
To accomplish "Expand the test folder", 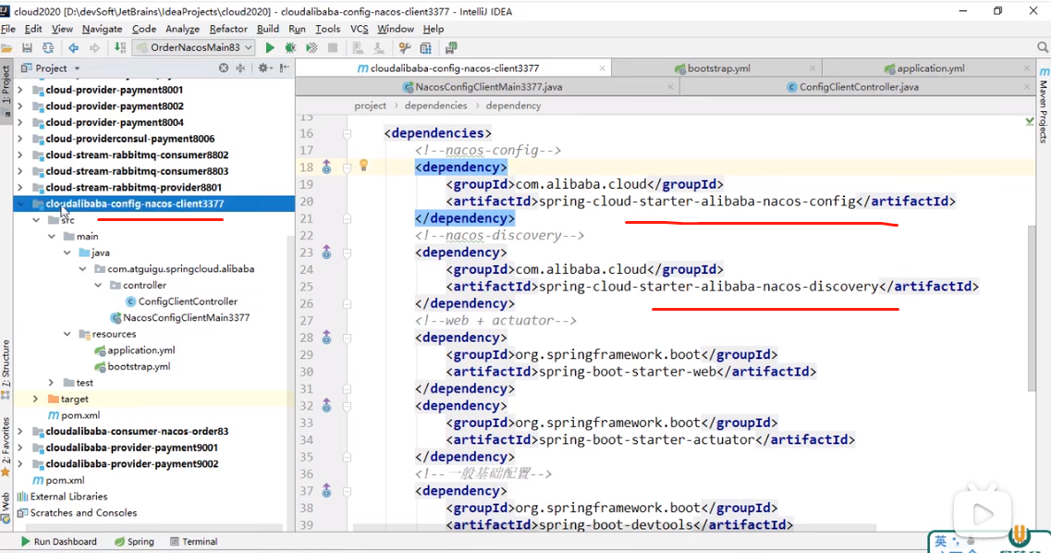I will pyautogui.click(x=52, y=383).
